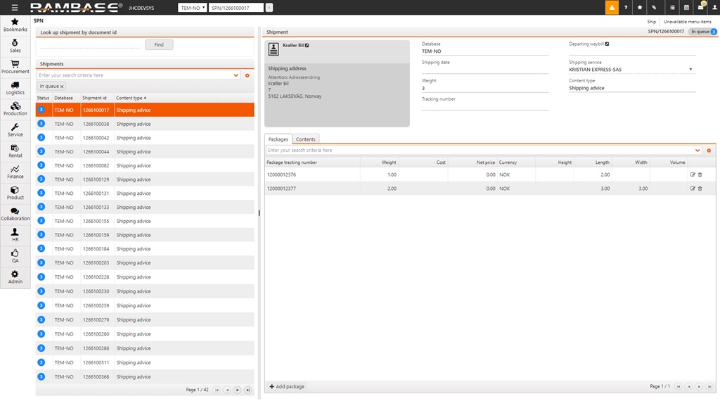Open the hamburger main menu
This screenshot has width=720, height=401.
[15, 7]
